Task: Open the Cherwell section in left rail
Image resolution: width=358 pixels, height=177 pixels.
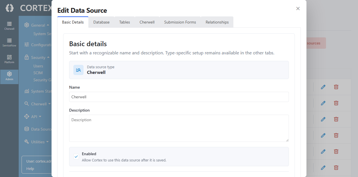Action: 9,26
